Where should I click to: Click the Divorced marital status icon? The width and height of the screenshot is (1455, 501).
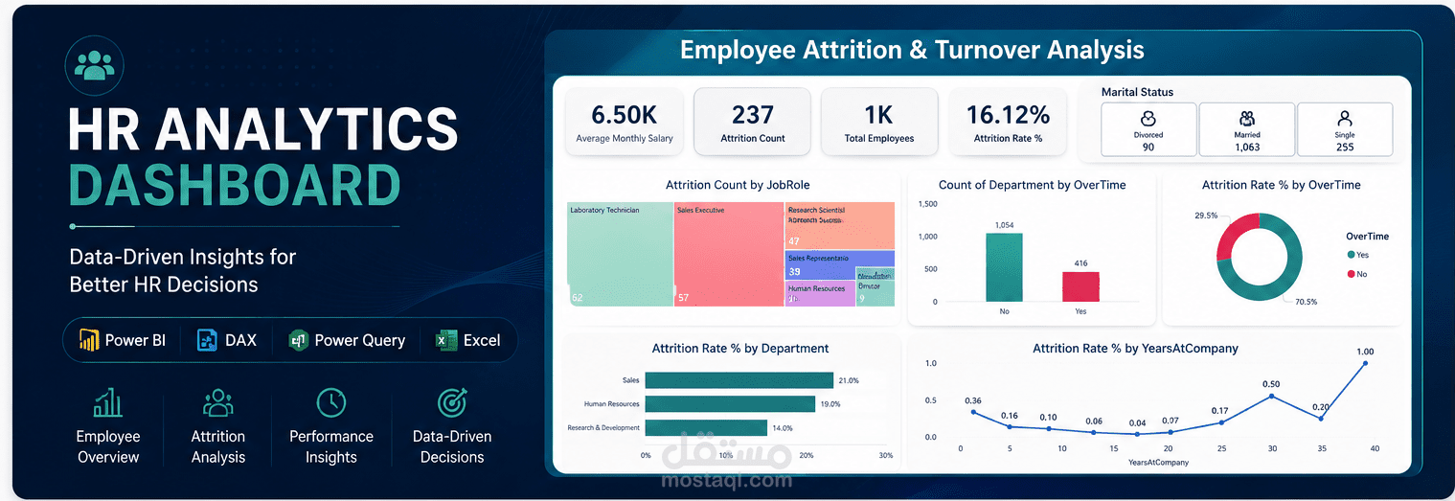coord(1148,119)
